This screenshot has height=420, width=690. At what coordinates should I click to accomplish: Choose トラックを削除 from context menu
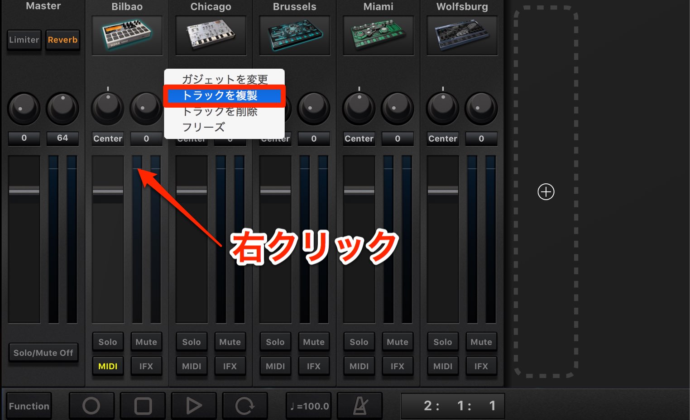point(225,111)
